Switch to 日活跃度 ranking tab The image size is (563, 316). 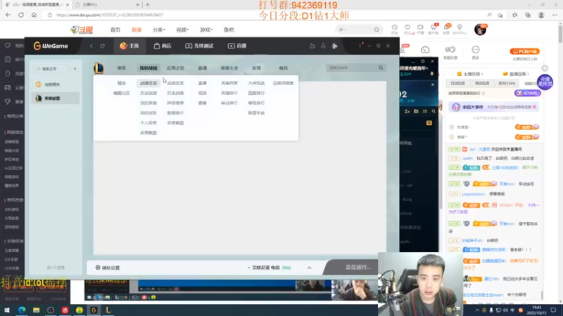pyautogui.click(x=457, y=83)
